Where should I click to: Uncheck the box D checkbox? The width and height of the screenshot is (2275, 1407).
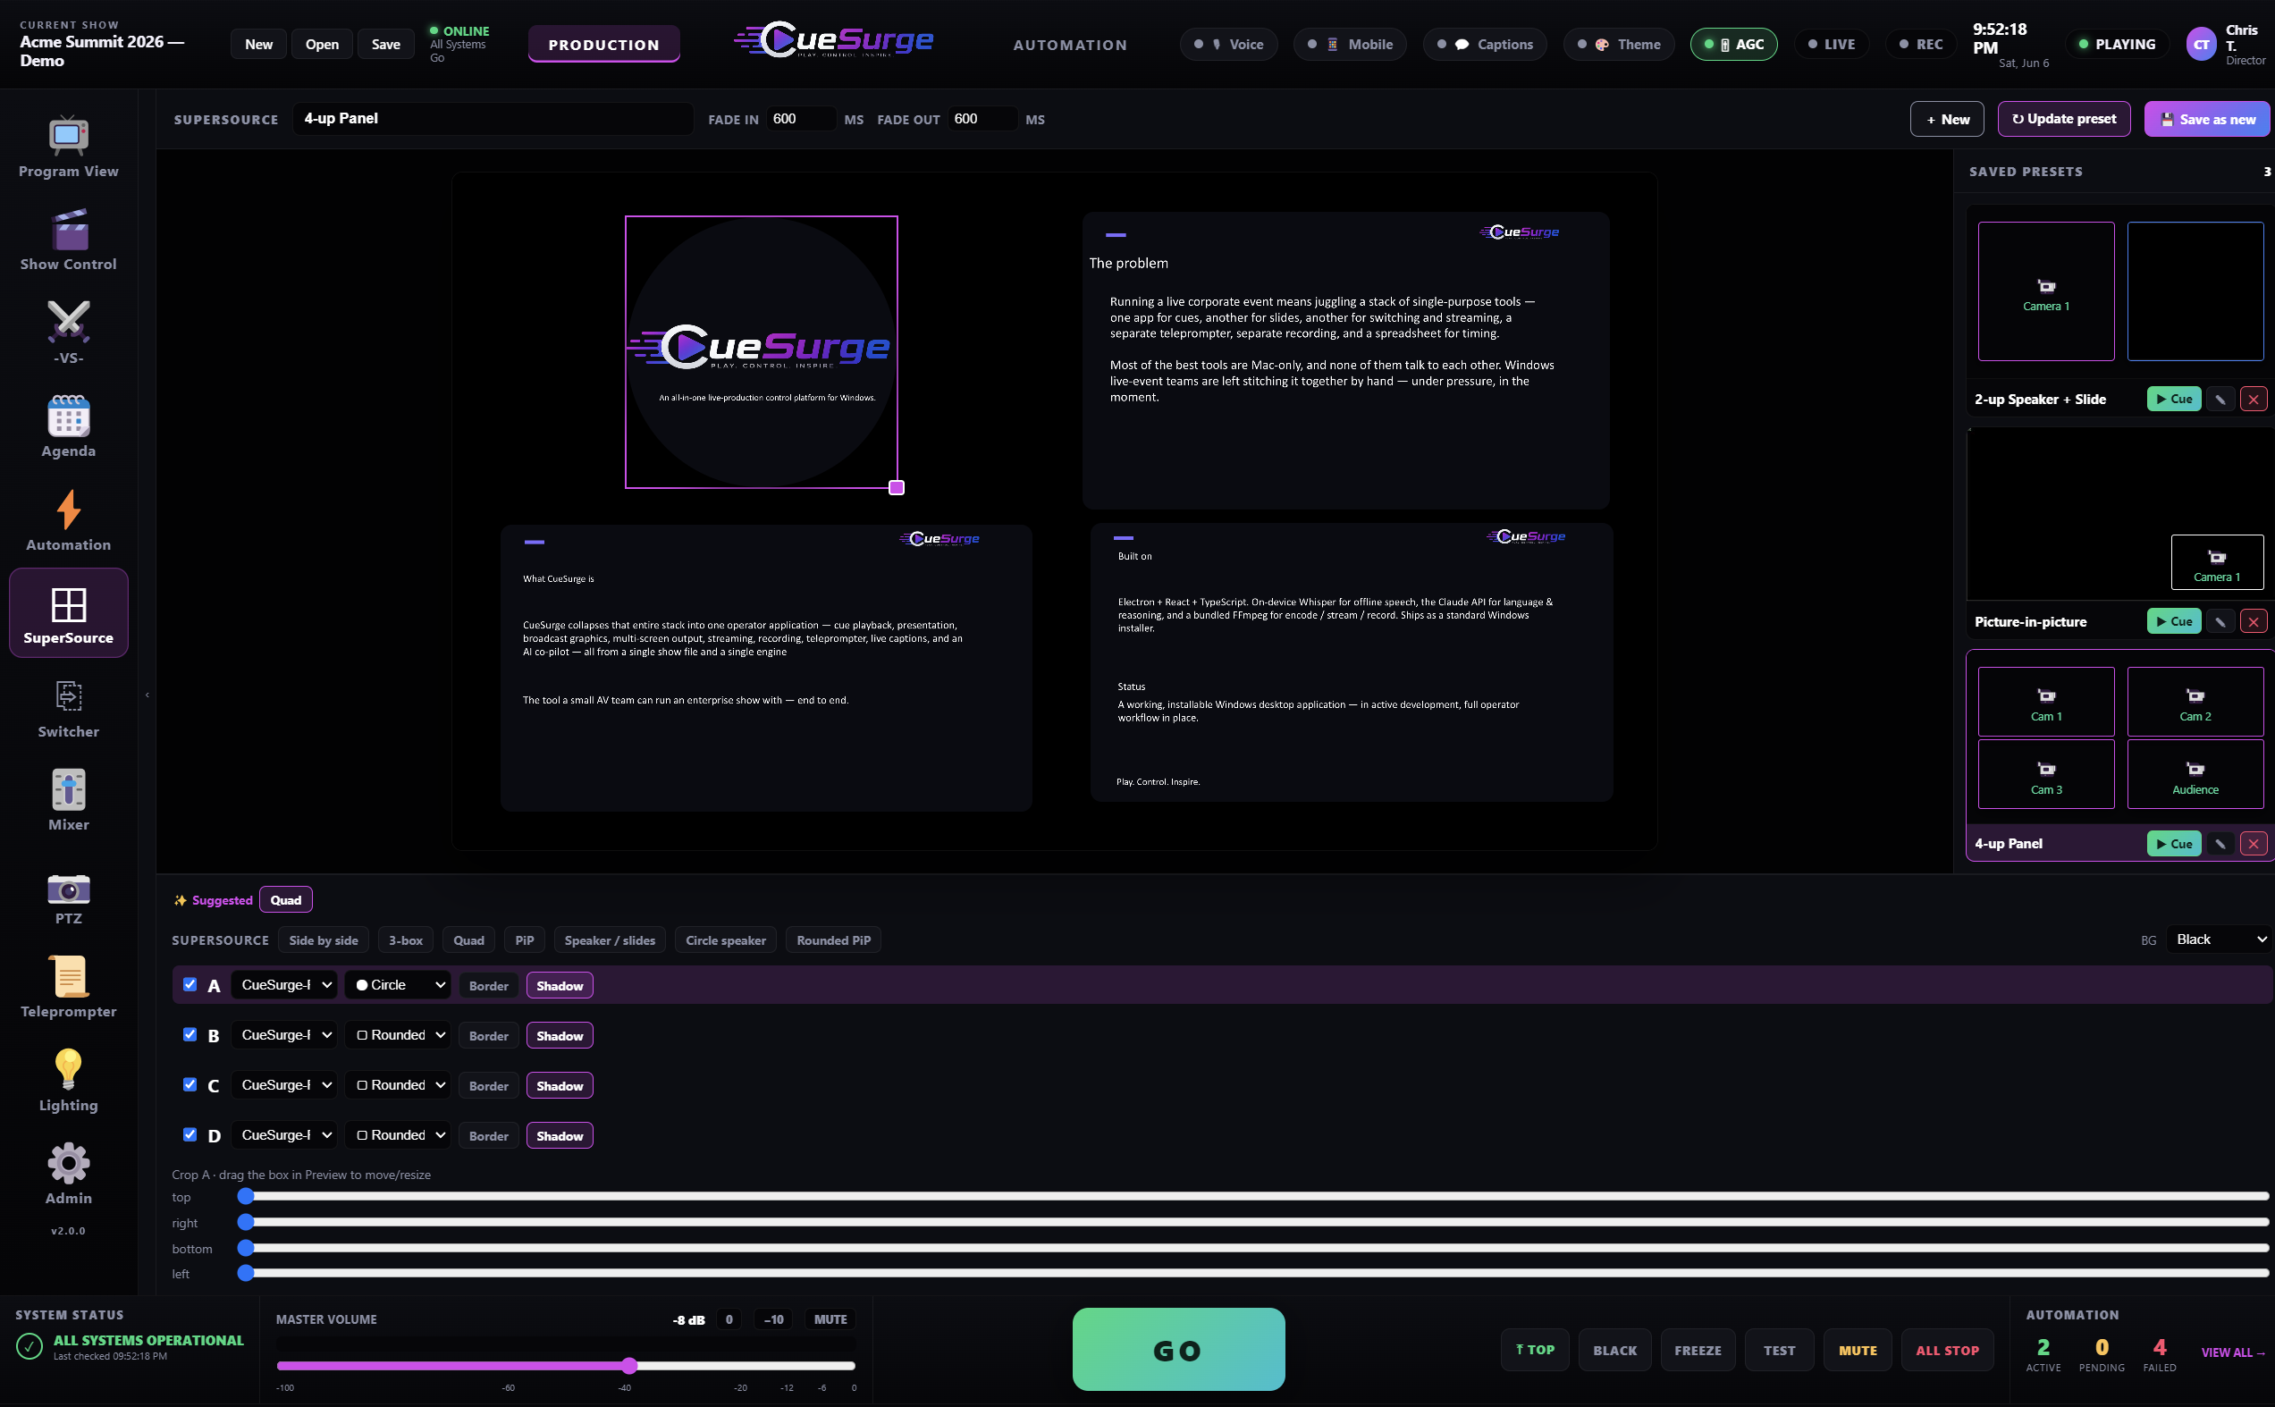pos(190,1135)
